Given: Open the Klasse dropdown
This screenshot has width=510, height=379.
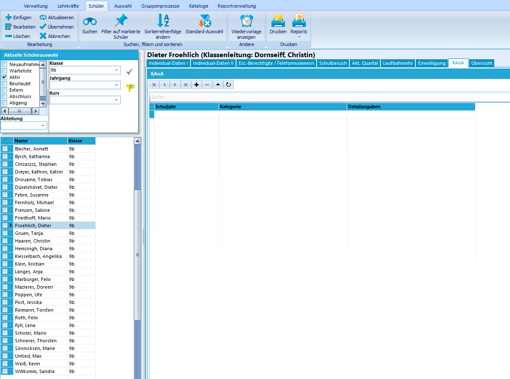Looking at the screenshot, I should tap(116, 70).
